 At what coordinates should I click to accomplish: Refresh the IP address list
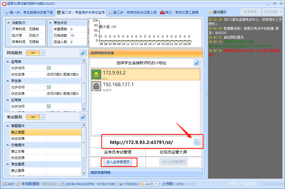point(197,63)
